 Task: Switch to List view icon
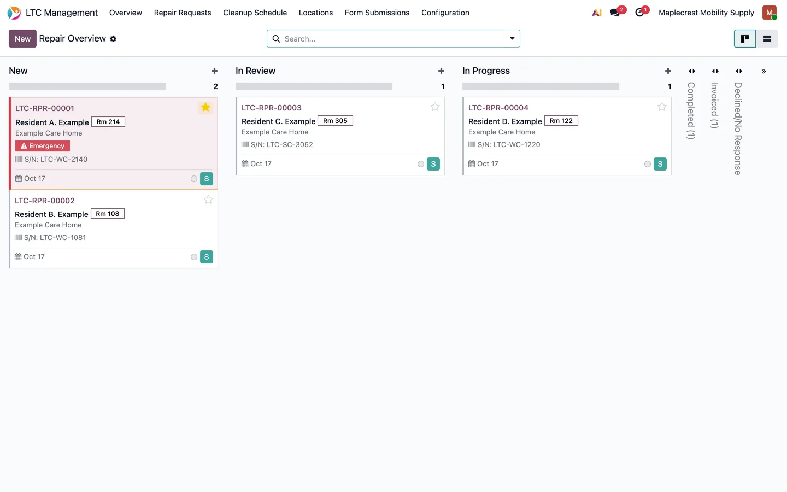pyautogui.click(x=767, y=39)
